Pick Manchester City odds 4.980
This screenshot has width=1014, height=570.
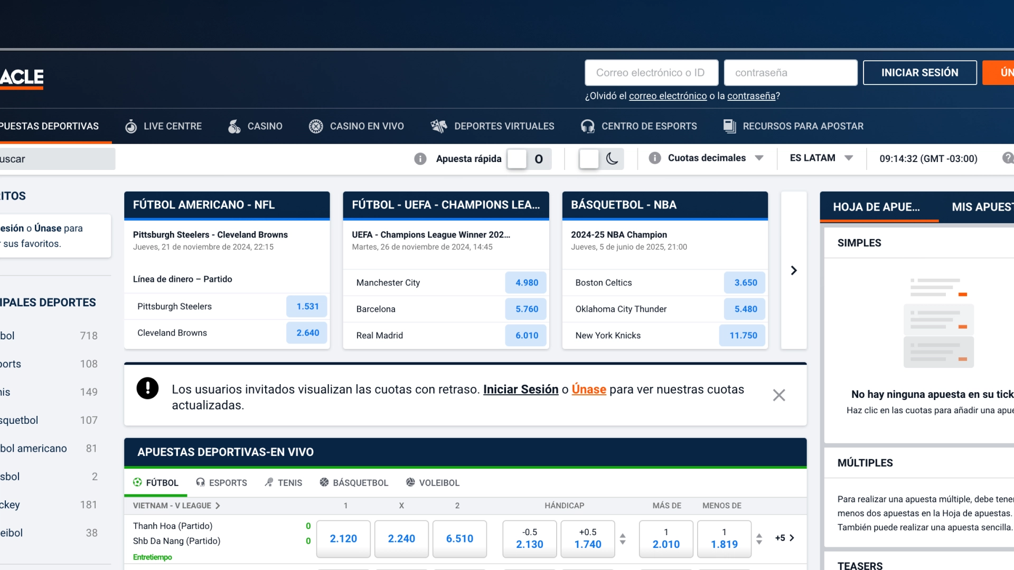(x=527, y=282)
